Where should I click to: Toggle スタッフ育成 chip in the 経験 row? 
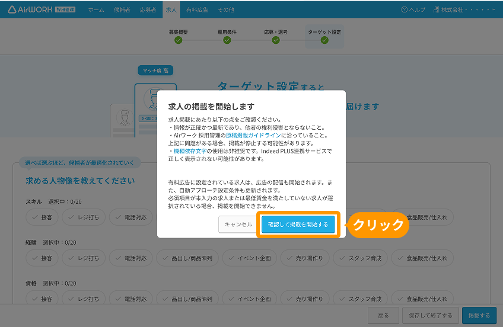pyautogui.click(x=360, y=258)
